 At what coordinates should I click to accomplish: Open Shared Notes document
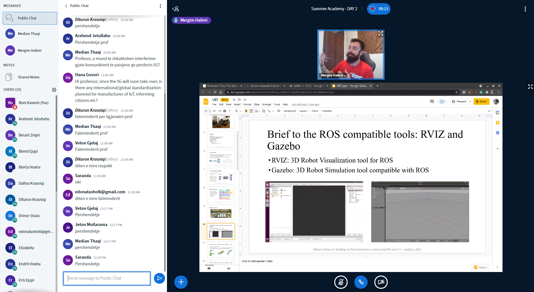(x=29, y=77)
